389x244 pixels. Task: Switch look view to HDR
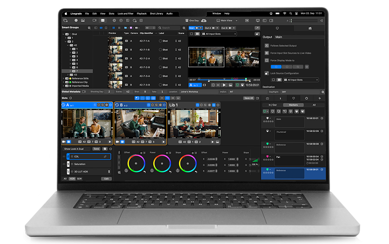[x=72, y=179]
